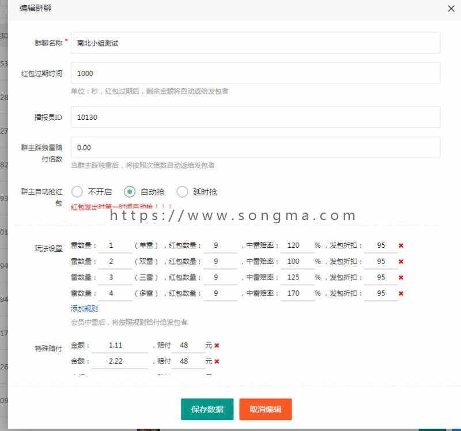Viewport: 461px width, 431px height.
Task: Focus the 群聊名称 input field
Action: (x=255, y=43)
